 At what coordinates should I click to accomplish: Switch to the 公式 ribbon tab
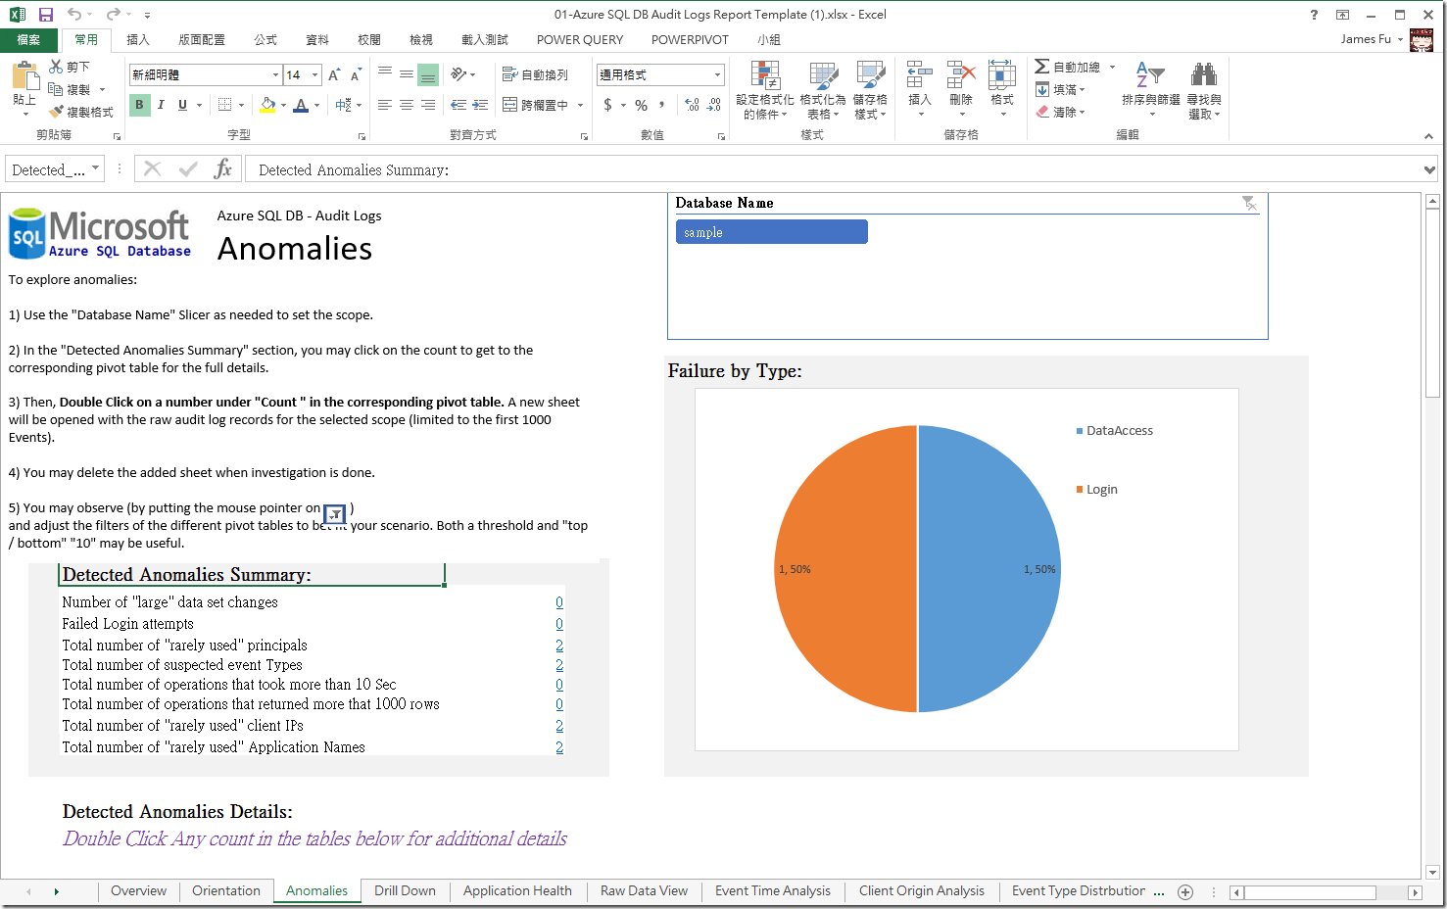click(265, 40)
